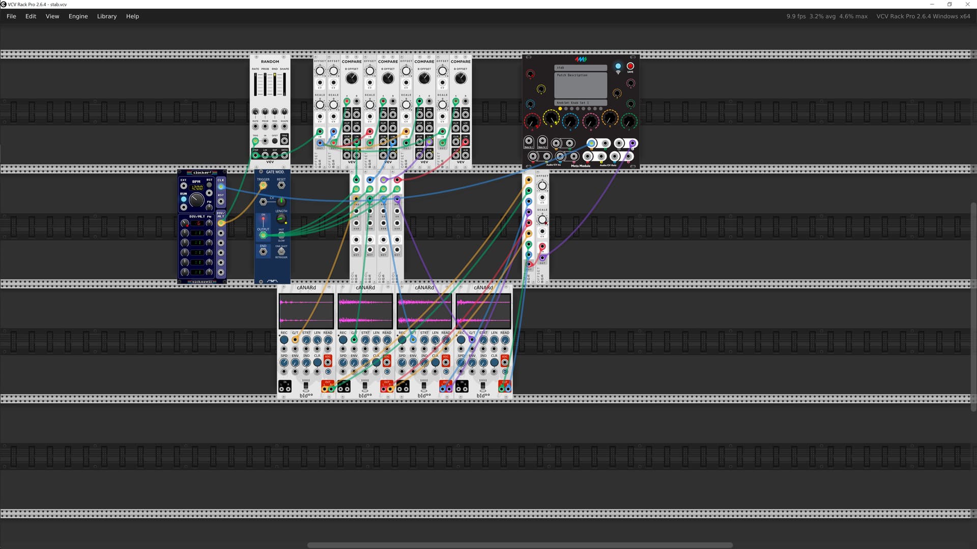This screenshot has width=977, height=549.
Task: Click CLR button on first cANARd module
Action: 318,362
